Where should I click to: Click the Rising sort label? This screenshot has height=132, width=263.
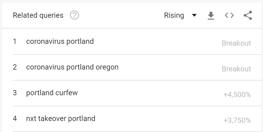(174, 15)
